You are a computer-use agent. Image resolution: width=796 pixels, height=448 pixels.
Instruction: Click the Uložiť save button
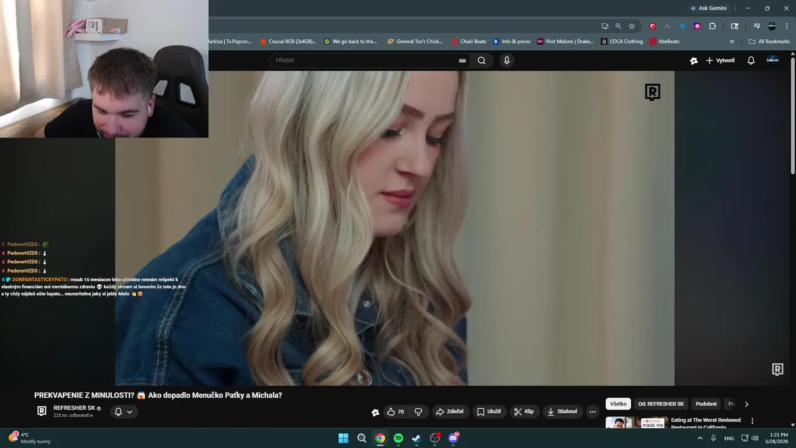click(x=489, y=411)
